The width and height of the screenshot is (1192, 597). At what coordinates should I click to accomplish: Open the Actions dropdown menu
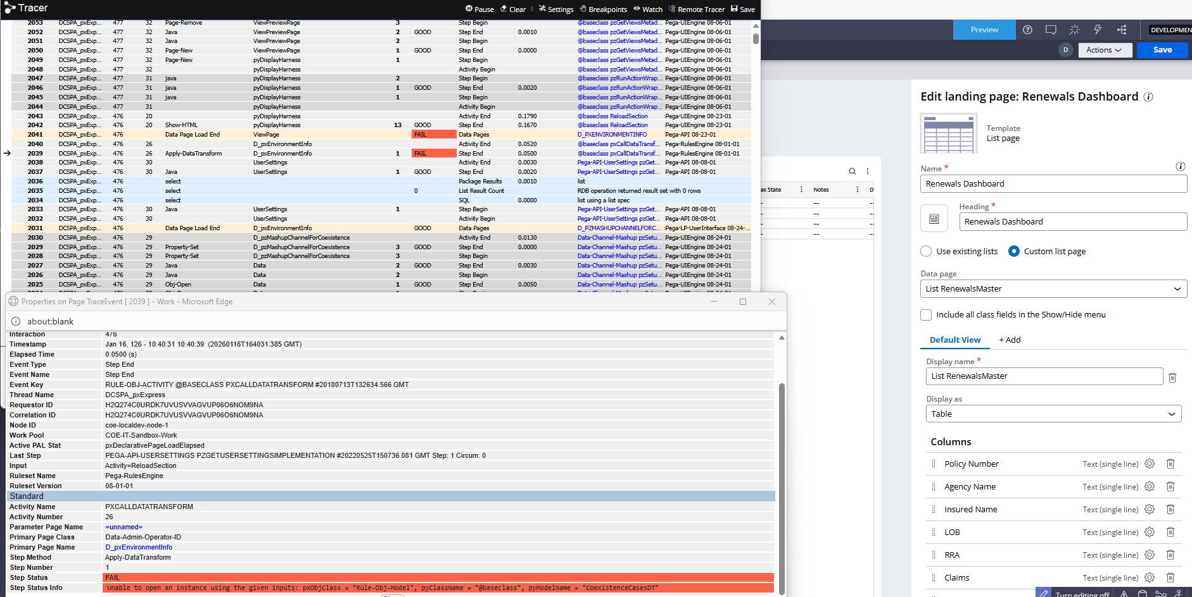tap(1104, 50)
